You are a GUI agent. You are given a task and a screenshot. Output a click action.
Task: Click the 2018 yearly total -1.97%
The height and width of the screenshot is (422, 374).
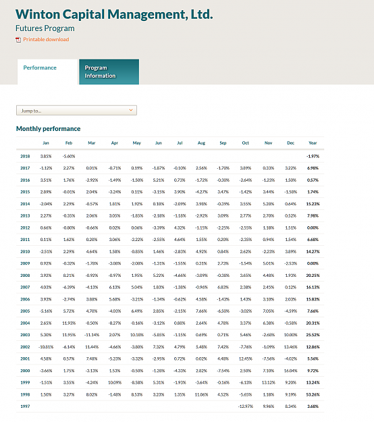coord(313,157)
